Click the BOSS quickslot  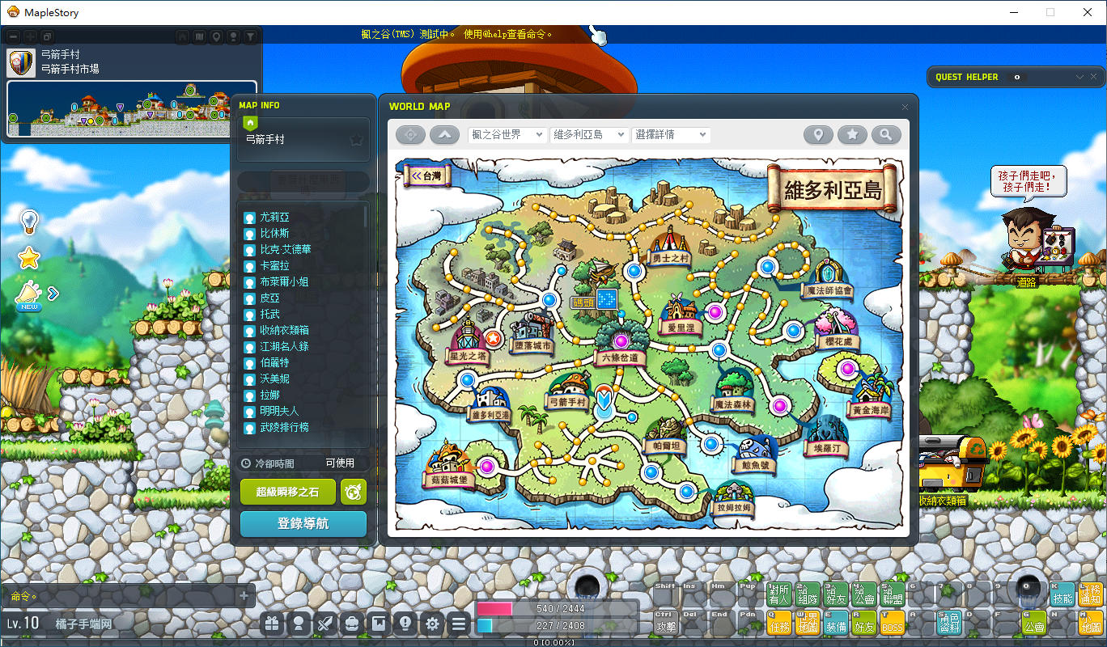coord(892,622)
